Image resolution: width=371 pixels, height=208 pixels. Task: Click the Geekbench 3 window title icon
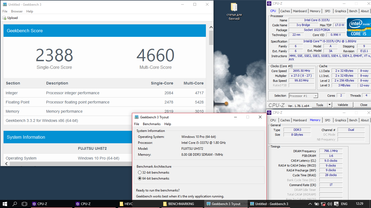click(5, 5)
